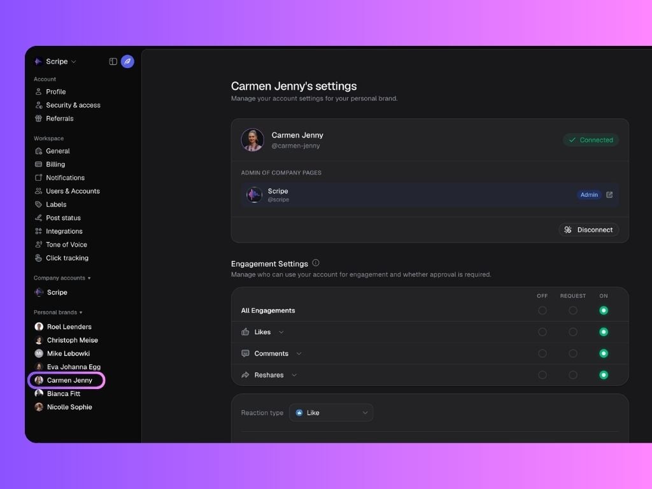The height and width of the screenshot is (489, 652).
Task: Turn Reshares engagement off
Action: point(542,375)
